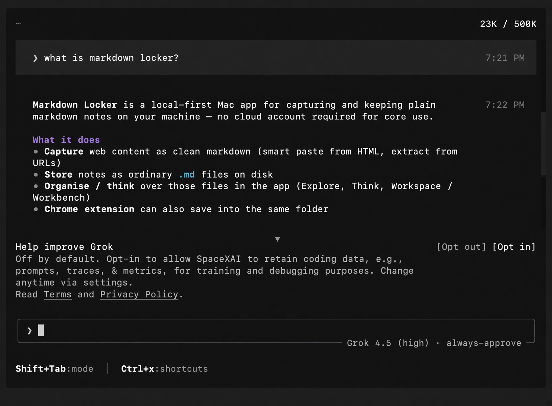Click the 7:22 PM timestamp
This screenshot has width=552, height=406.
505,105
